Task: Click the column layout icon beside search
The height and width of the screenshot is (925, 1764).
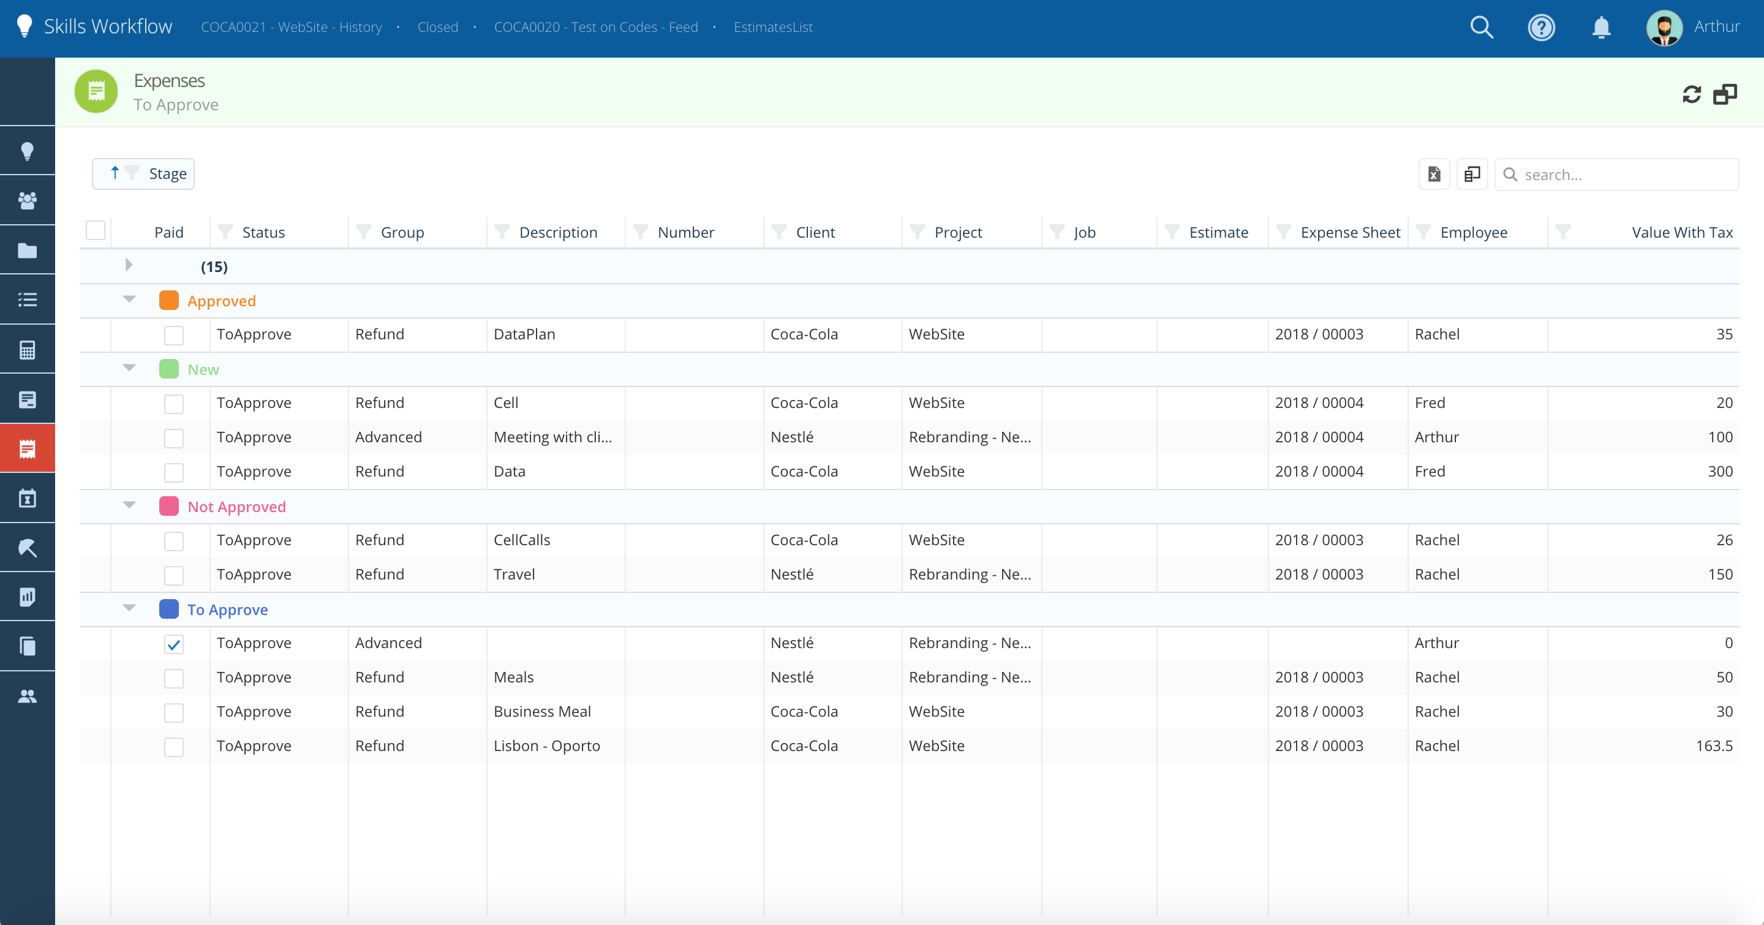Action: 1472,175
